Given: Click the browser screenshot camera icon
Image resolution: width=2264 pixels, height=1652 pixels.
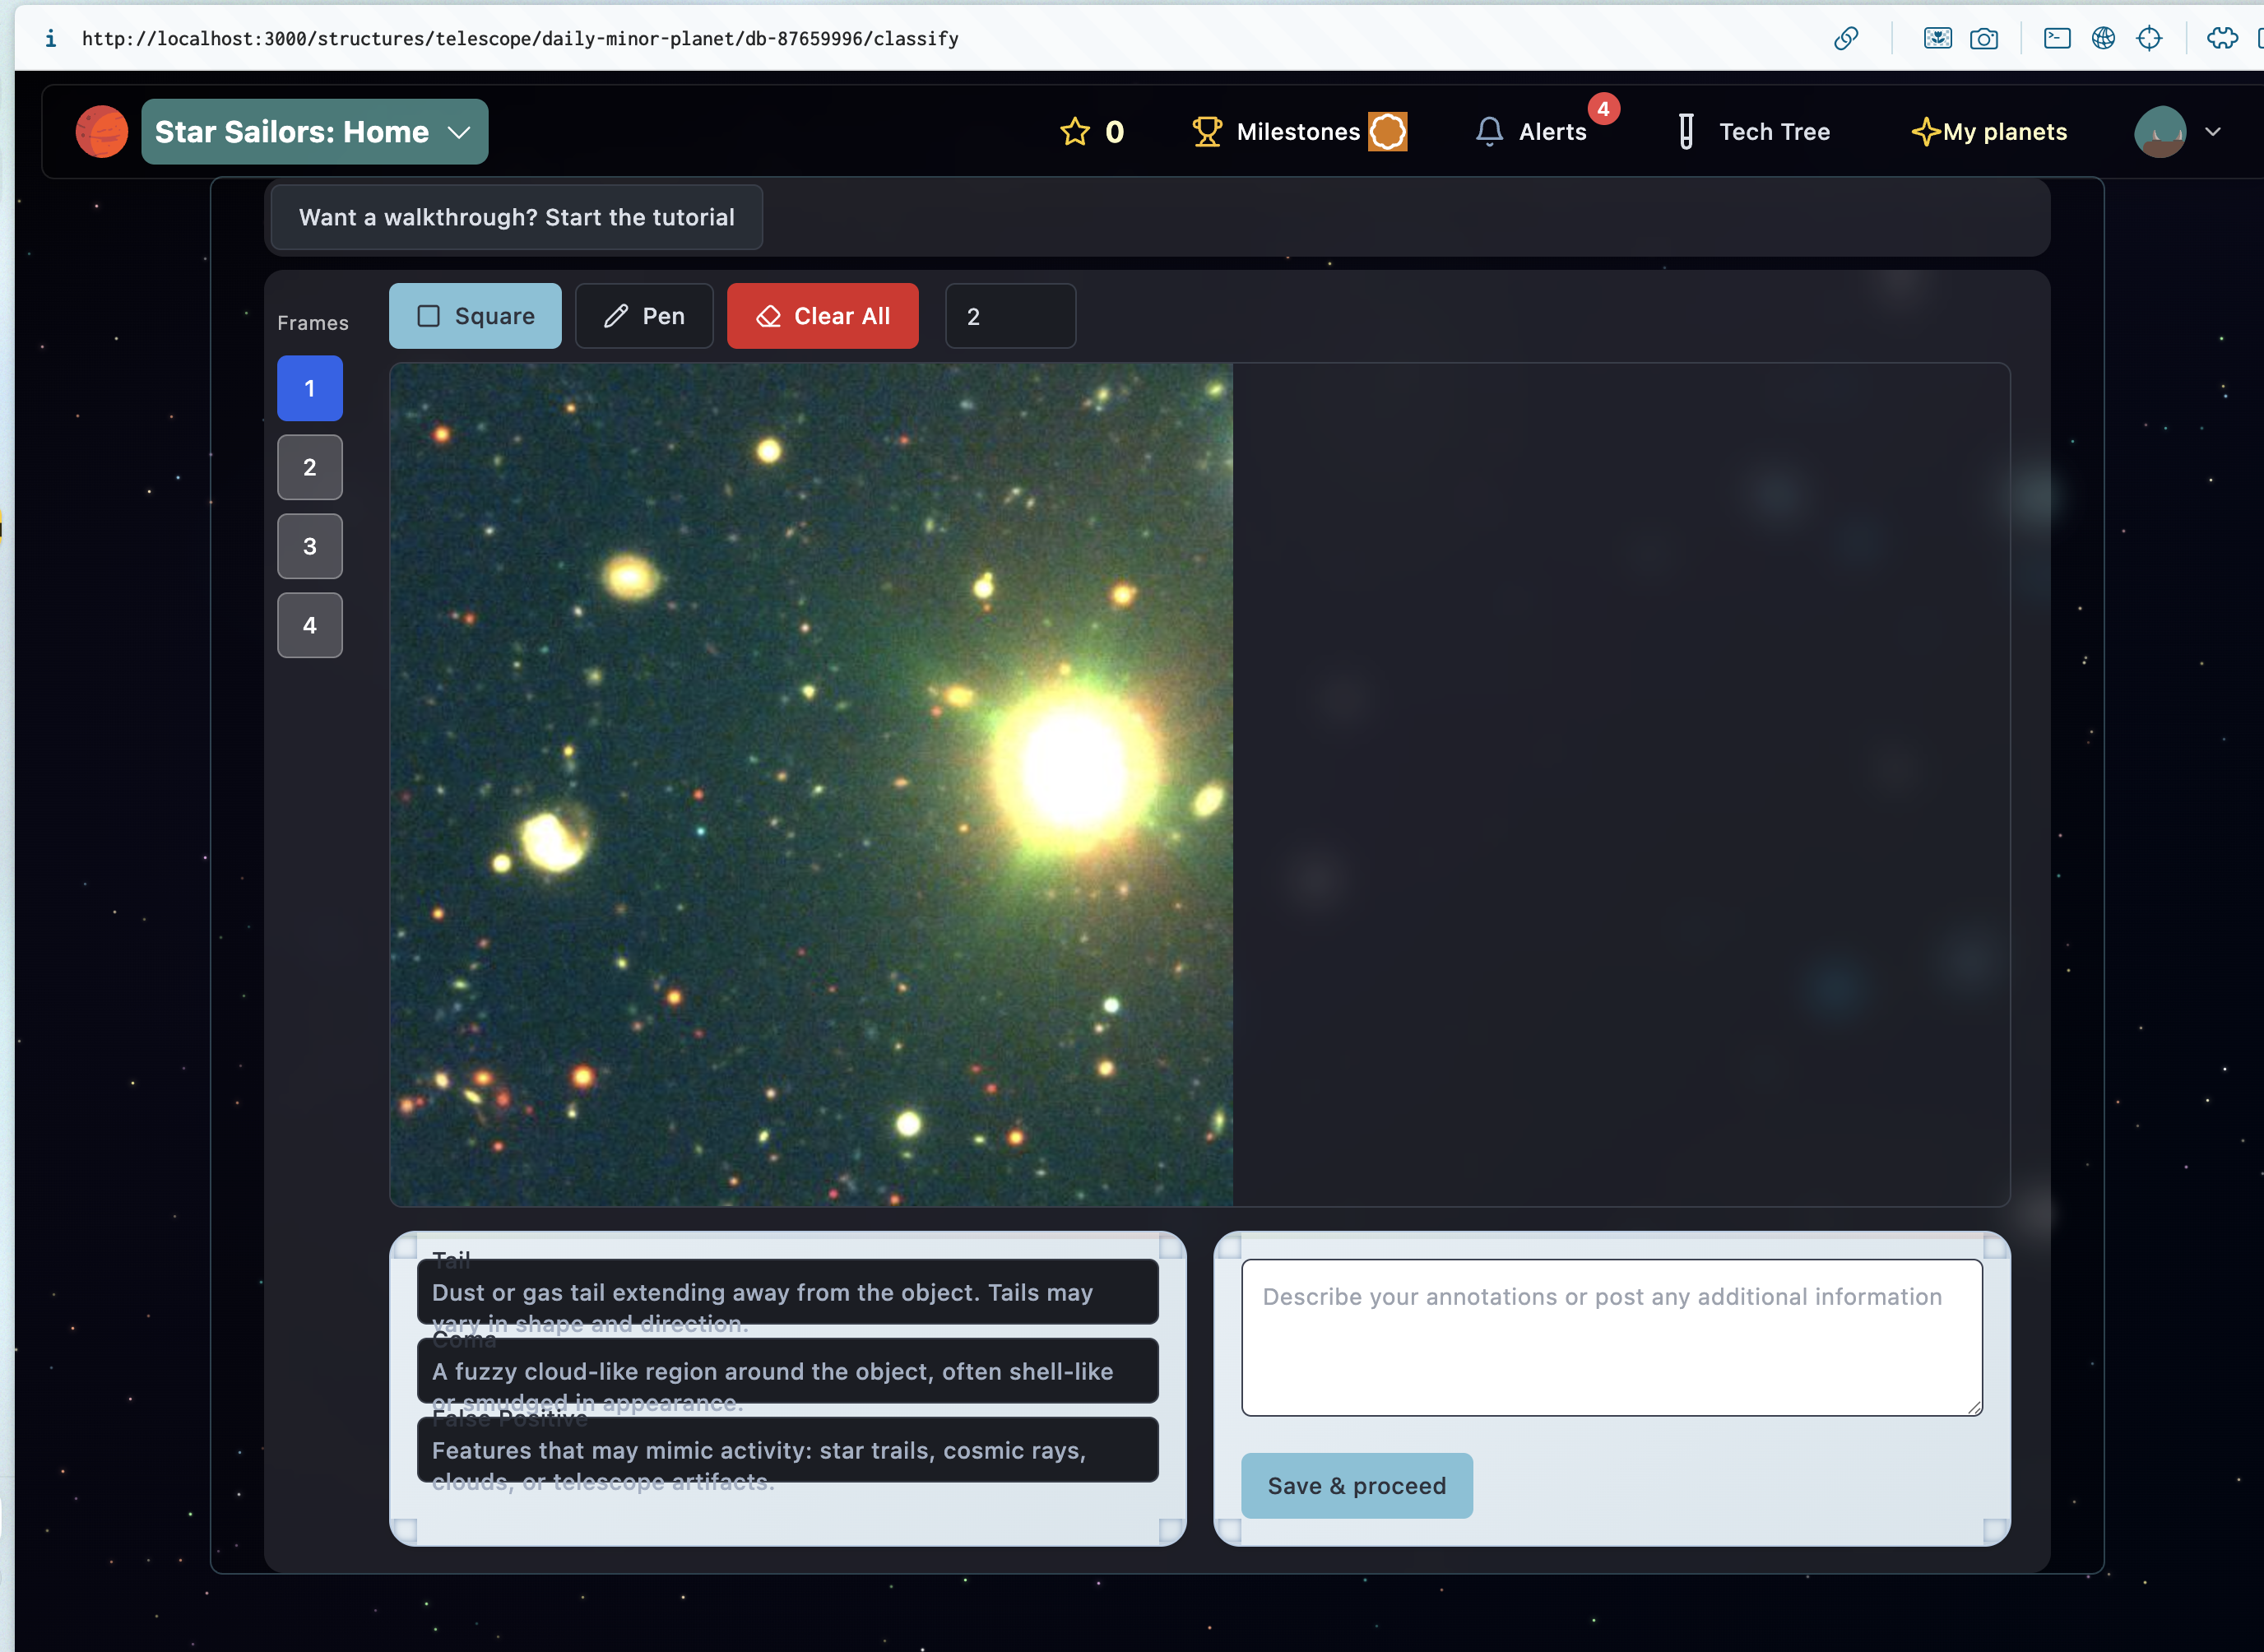Looking at the screenshot, I should coord(1983,39).
